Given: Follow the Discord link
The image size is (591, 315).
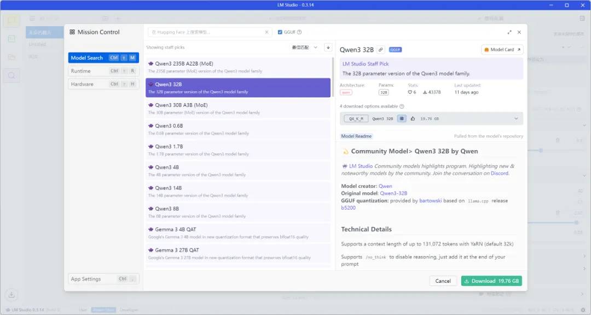Looking at the screenshot, I should click(500, 173).
